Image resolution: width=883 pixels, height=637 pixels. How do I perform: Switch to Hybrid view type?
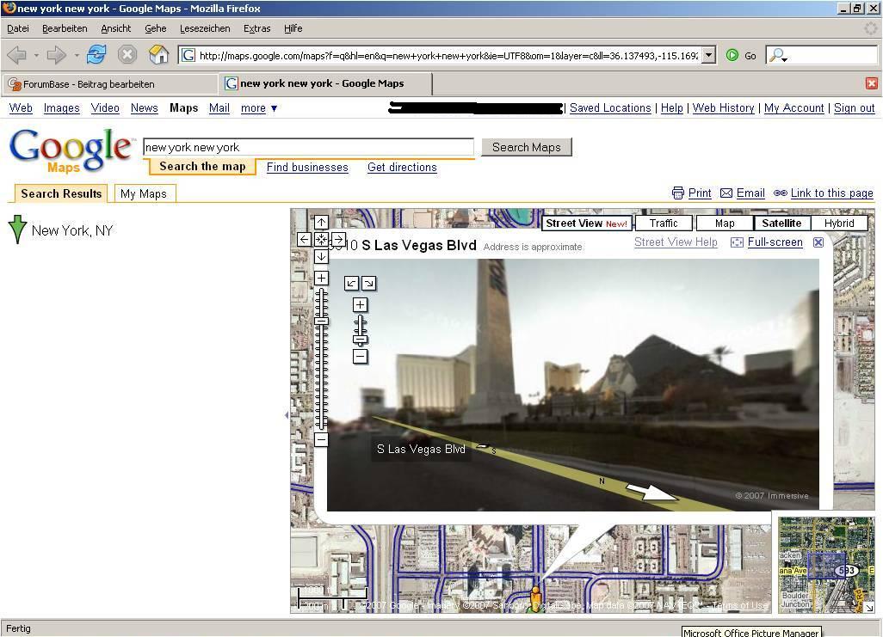839,224
